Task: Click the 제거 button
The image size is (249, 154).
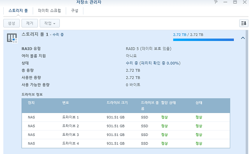Action: (30, 23)
